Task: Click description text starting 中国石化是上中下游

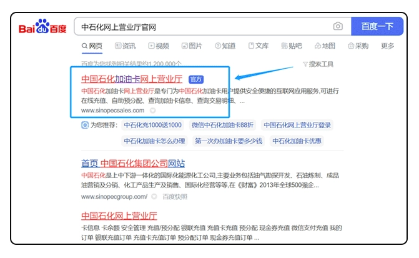Action: tap(210, 180)
